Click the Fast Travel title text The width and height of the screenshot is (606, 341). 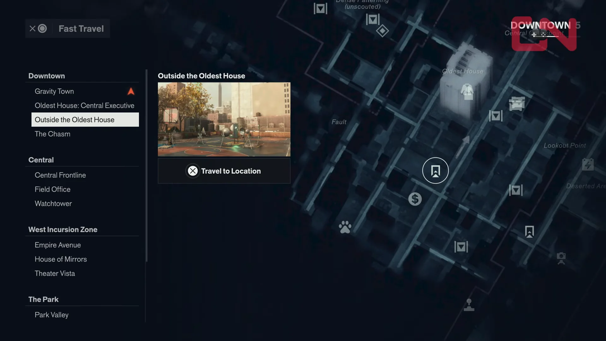[x=81, y=29]
